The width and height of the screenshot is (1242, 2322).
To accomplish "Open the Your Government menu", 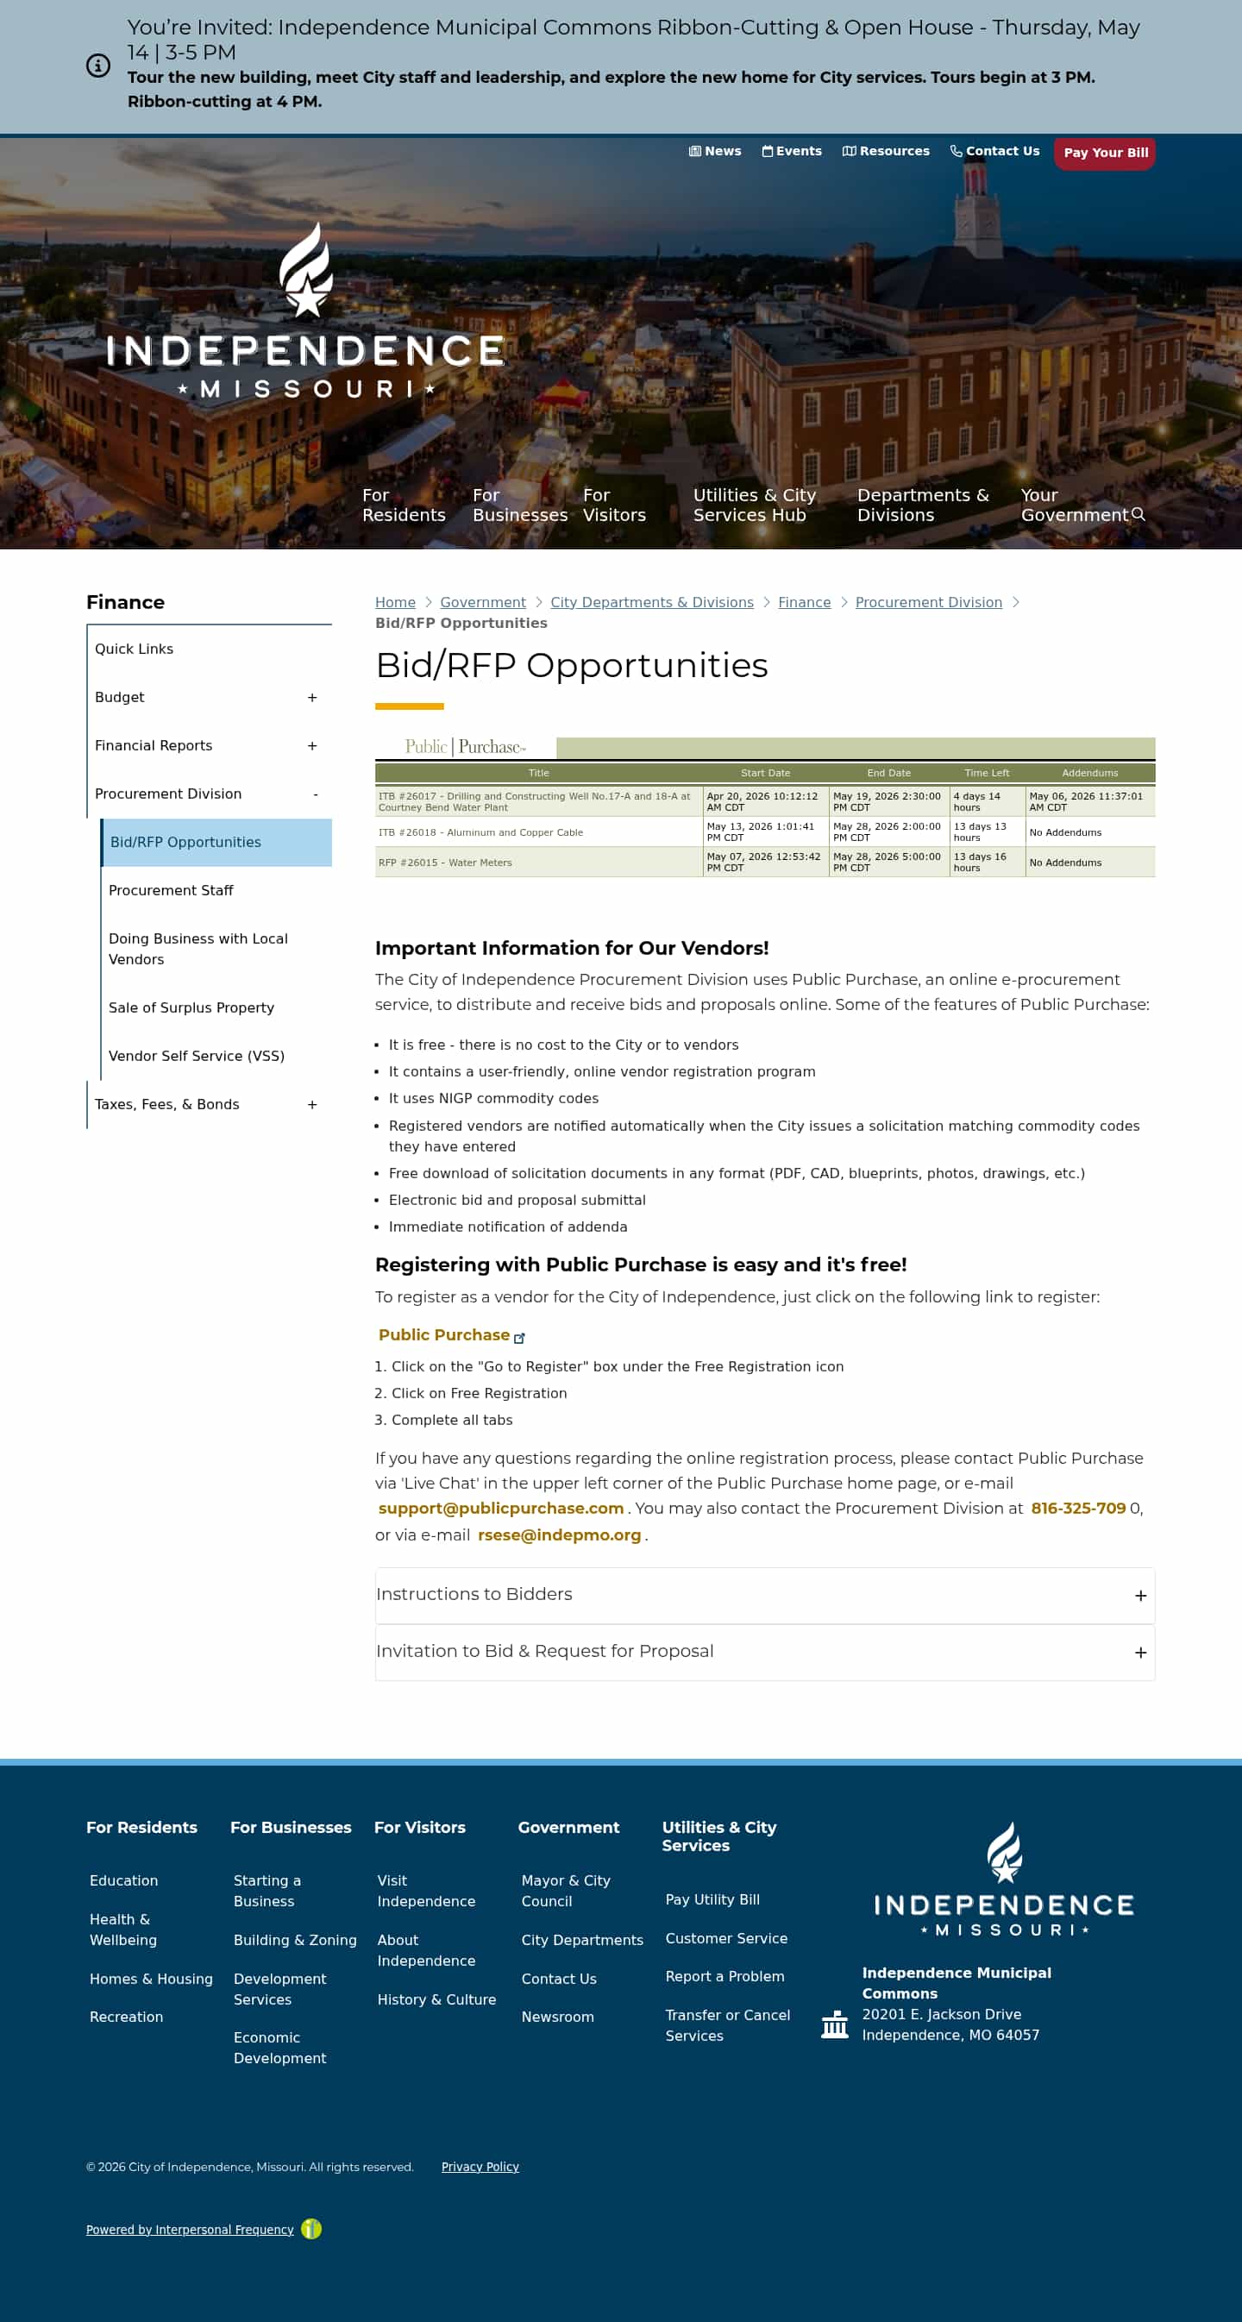I will click(x=1075, y=505).
